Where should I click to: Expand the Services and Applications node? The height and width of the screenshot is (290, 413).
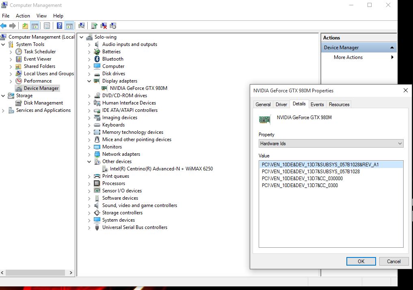tap(3, 111)
